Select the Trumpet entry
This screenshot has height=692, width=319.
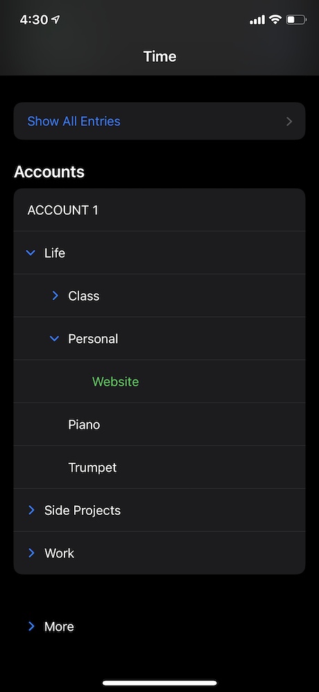tap(92, 468)
